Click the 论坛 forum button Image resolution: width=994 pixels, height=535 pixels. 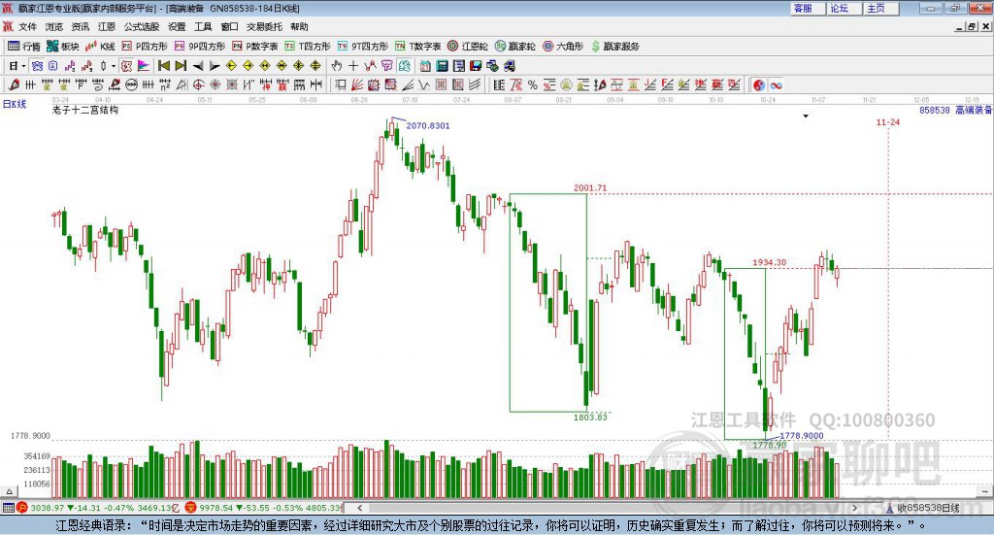point(844,8)
